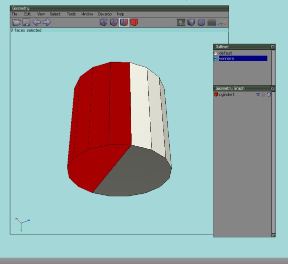
Task: Toggle flat or smooth shading cube icon
Action: 191,23
